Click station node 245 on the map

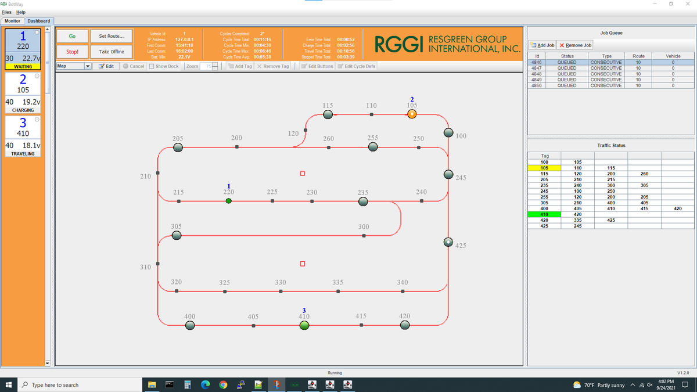click(x=448, y=174)
